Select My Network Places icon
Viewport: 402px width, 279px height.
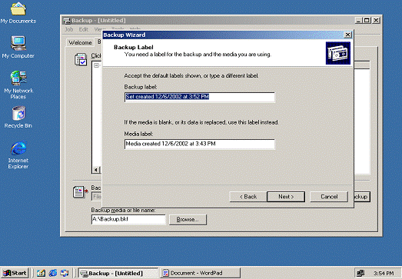[x=18, y=85]
